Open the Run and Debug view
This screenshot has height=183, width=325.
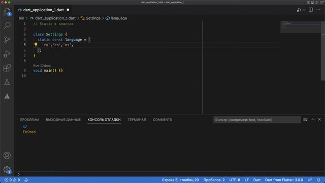pyautogui.click(x=7, y=54)
